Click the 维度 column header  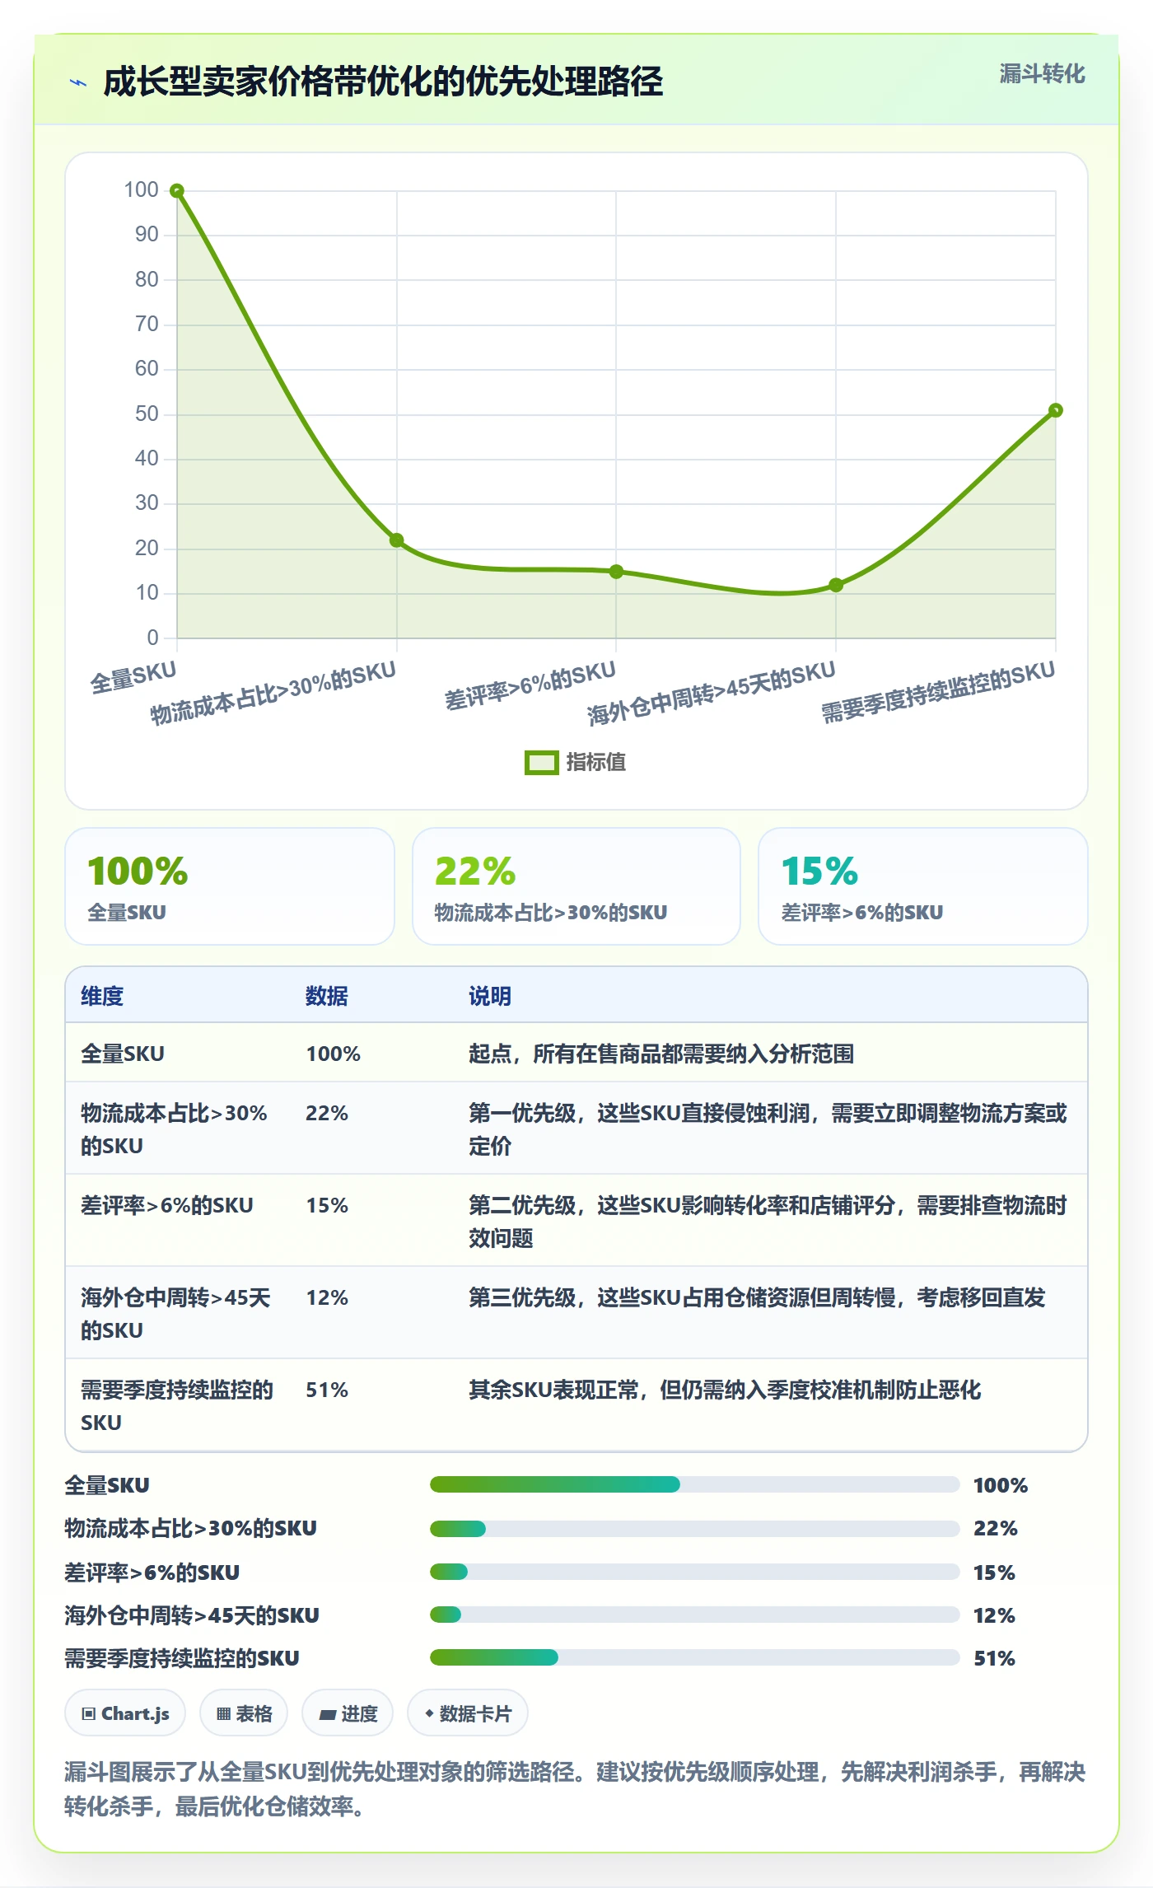click(x=102, y=996)
